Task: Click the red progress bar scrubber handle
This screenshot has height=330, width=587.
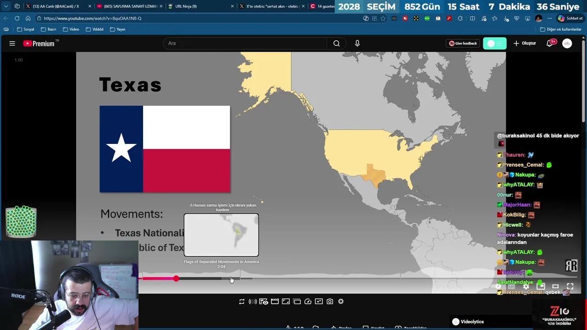Action: click(x=176, y=279)
